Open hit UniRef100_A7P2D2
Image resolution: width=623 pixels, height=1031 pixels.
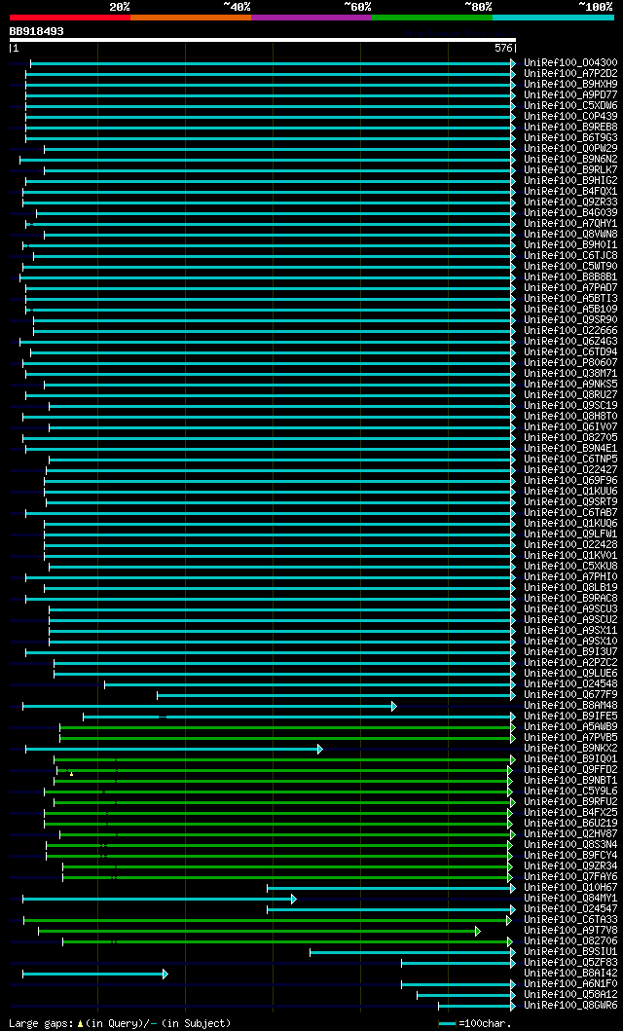click(x=570, y=74)
